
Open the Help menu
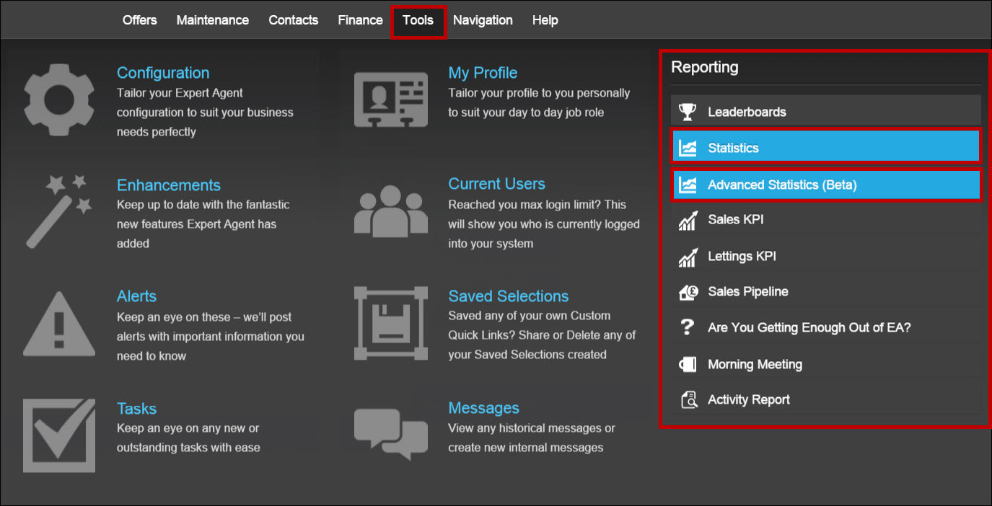click(545, 20)
